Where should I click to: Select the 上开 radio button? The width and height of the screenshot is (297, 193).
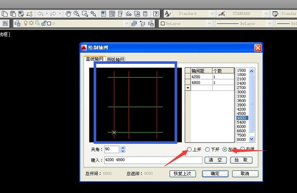tap(190, 149)
